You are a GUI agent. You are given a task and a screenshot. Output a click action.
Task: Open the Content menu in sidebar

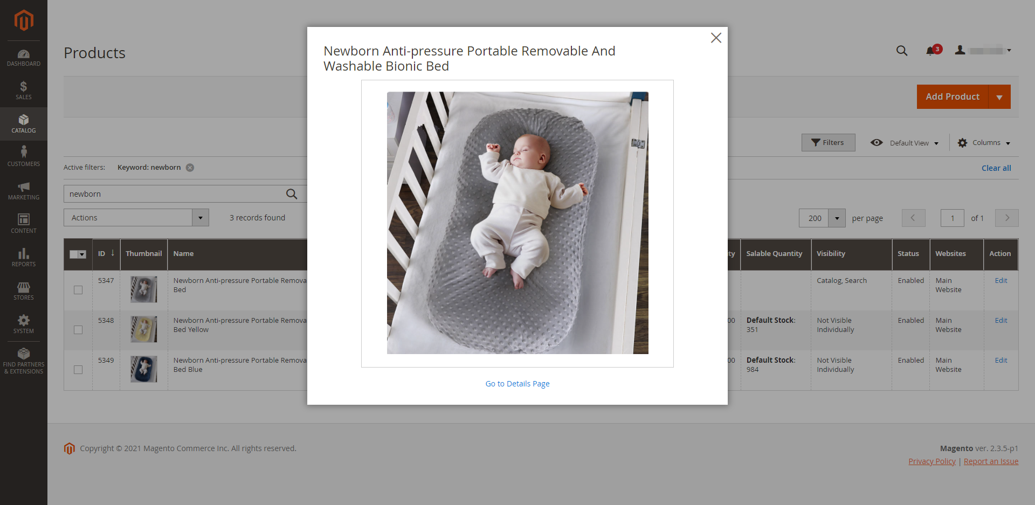pyautogui.click(x=23, y=224)
